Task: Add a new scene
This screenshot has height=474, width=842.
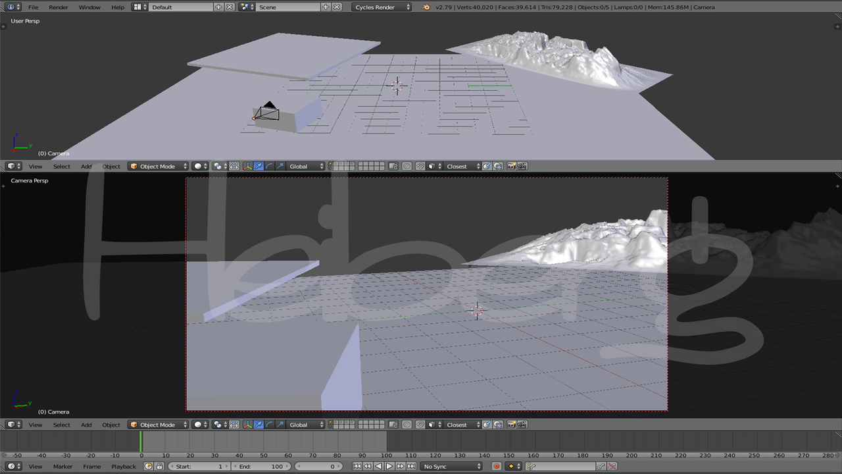Action: 326,7
